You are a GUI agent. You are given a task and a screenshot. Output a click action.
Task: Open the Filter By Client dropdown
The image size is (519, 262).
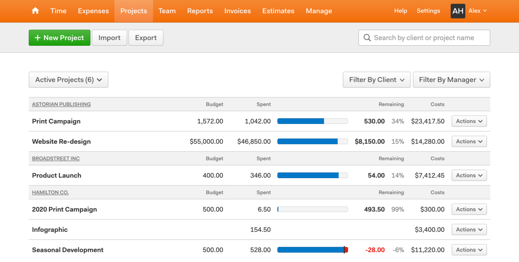(x=376, y=79)
